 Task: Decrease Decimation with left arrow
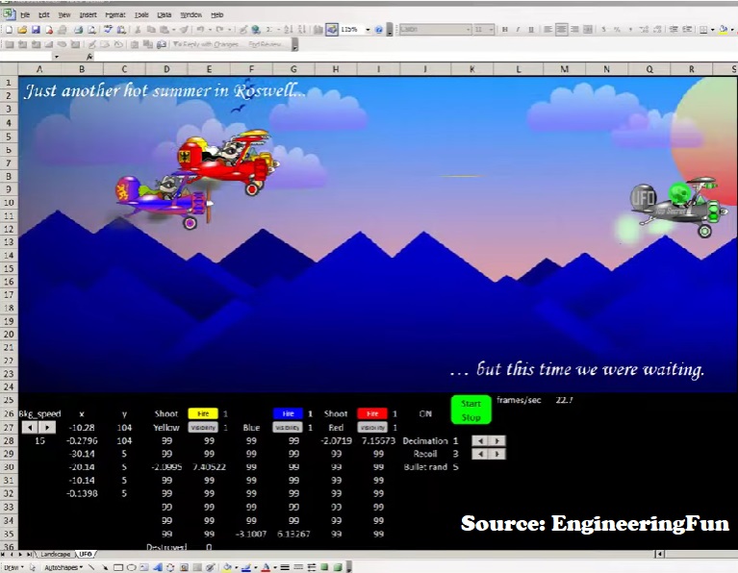480,440
